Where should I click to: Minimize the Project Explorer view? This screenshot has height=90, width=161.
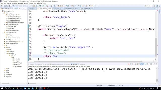[24, 9]
